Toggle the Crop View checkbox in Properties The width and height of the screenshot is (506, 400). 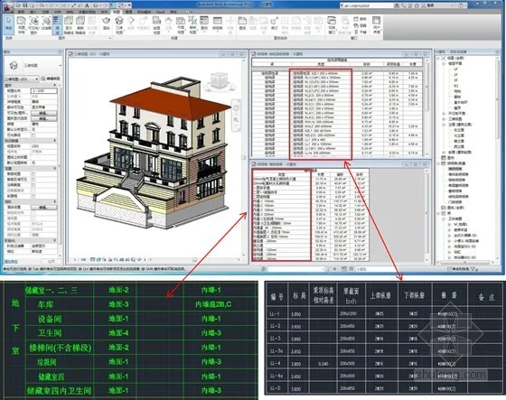coord(33,174)
